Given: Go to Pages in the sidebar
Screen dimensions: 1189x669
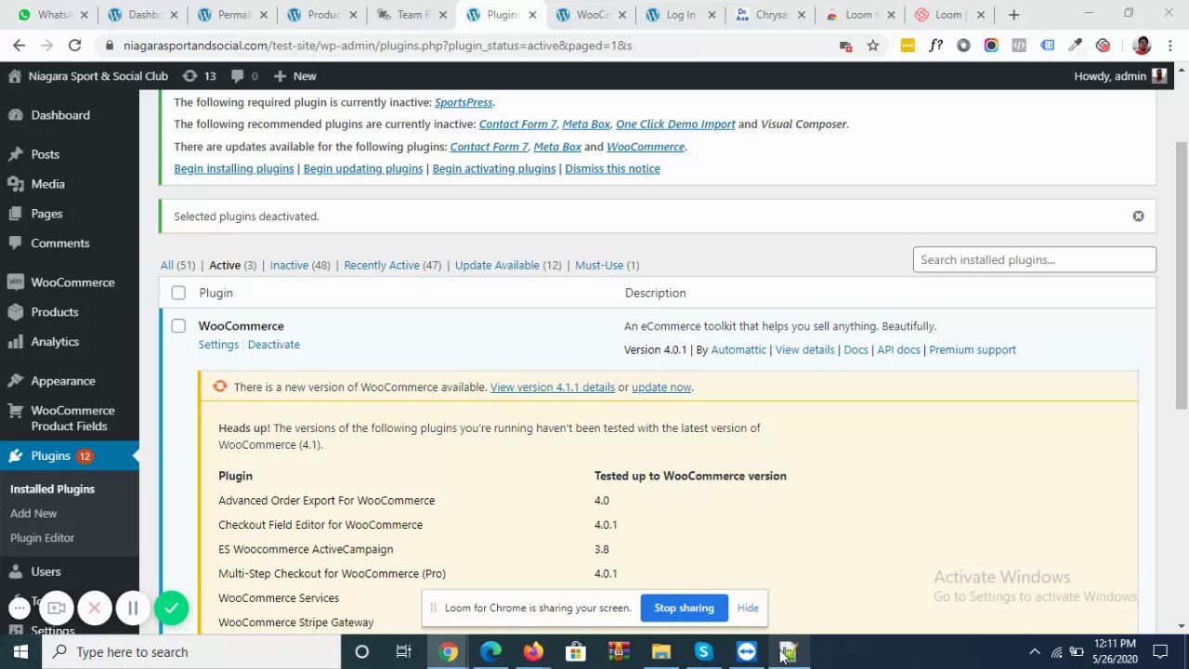Looking at the screenshot, I should pos(46,214).
